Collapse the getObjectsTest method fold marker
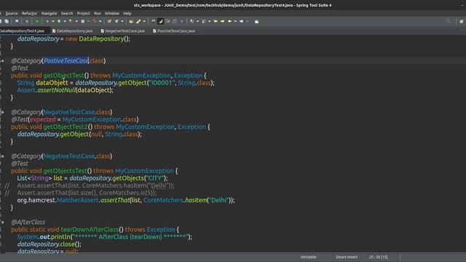466x262 pixels. pos(2,156)
